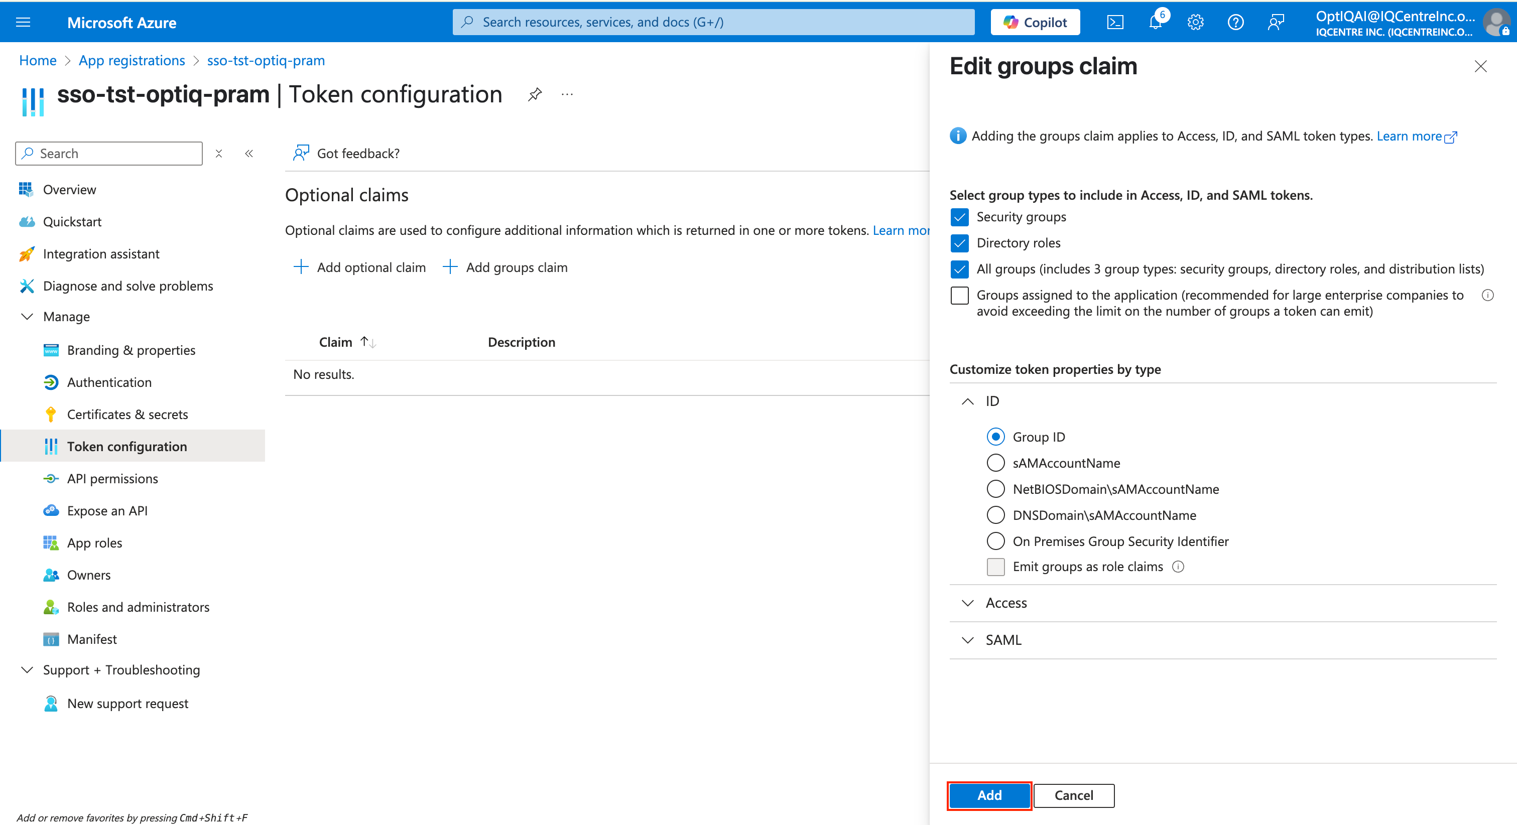Click the Branding & properties icon
This screenshot has height=825, width=1517.
tap(51, 350)
